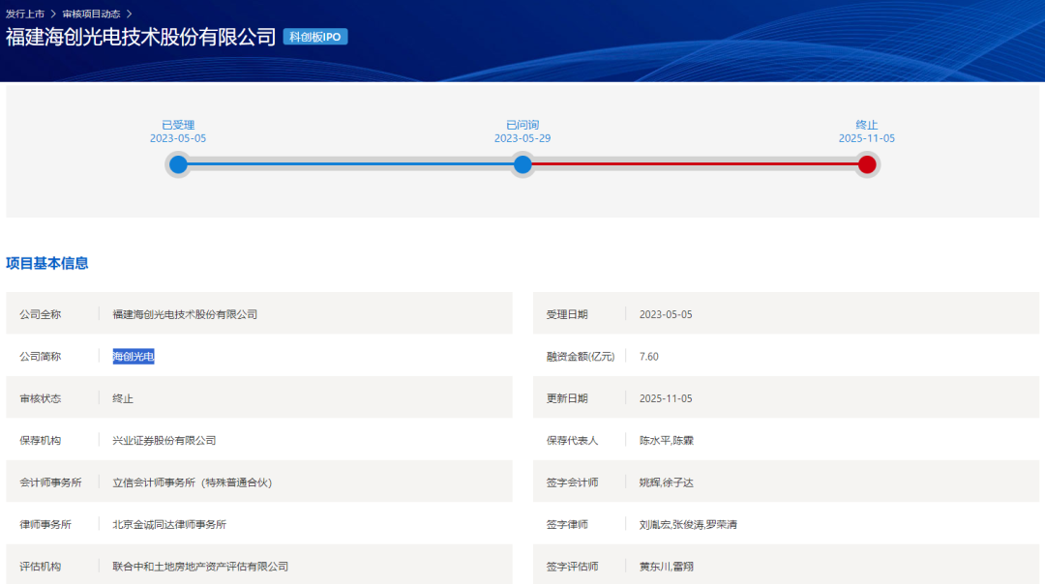Click 北京金诚同达律师事务所 law firm entry

point(169,524)
